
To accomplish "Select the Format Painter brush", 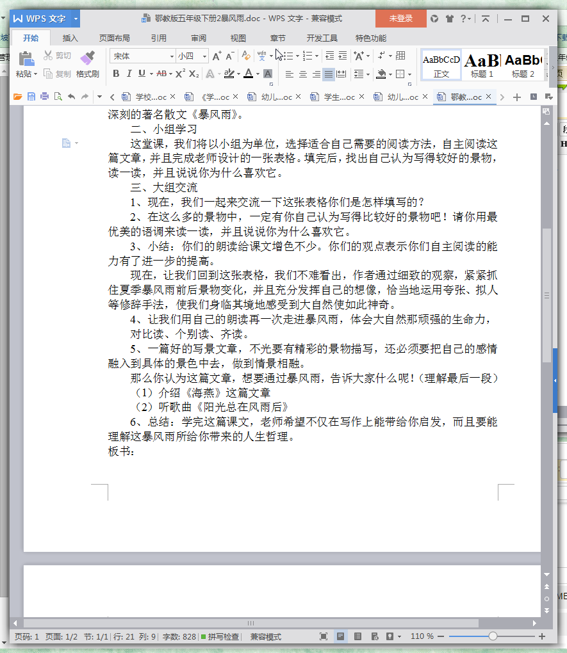I will pyautogui.click(x=88, y=58).
